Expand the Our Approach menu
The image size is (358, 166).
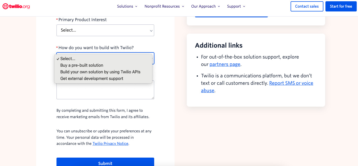pos(203,6)
